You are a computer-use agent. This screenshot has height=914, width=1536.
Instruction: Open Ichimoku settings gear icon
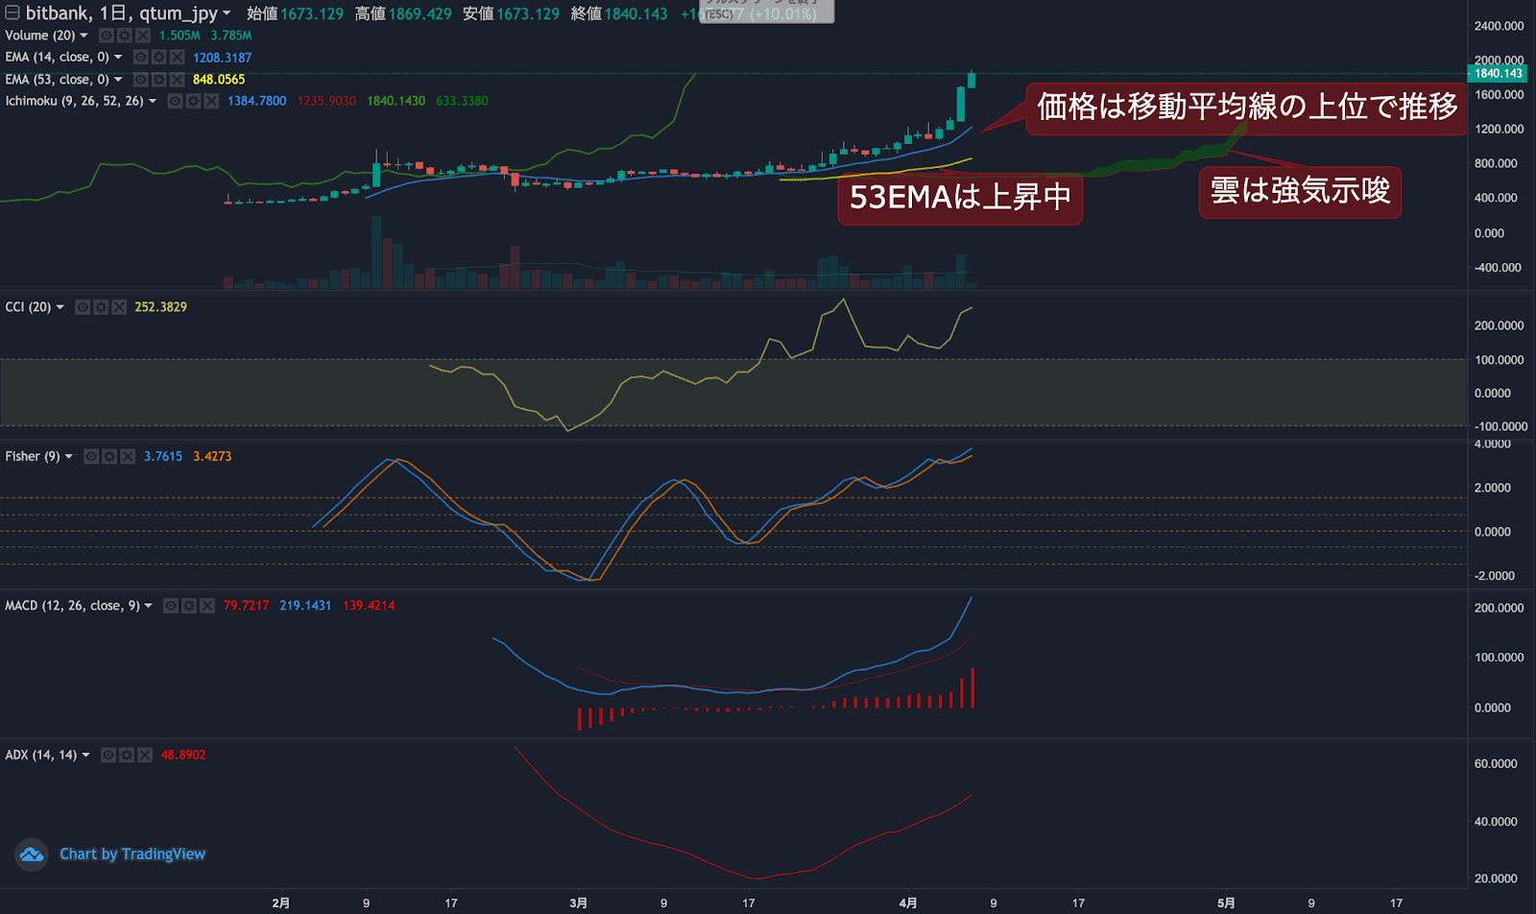click(x=194, y=101)
